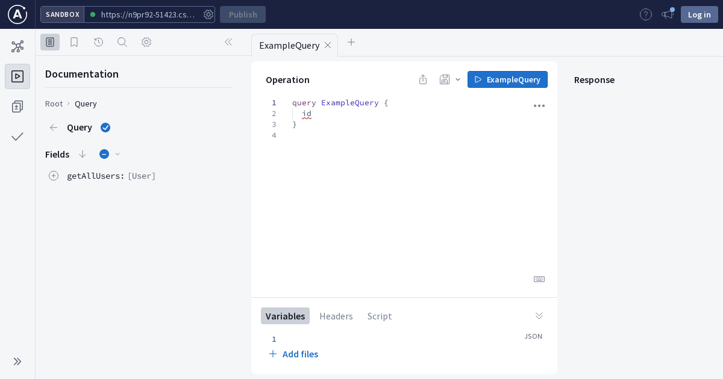
Task: View operation history with the clock icon
Action: [x=98, y=42]
